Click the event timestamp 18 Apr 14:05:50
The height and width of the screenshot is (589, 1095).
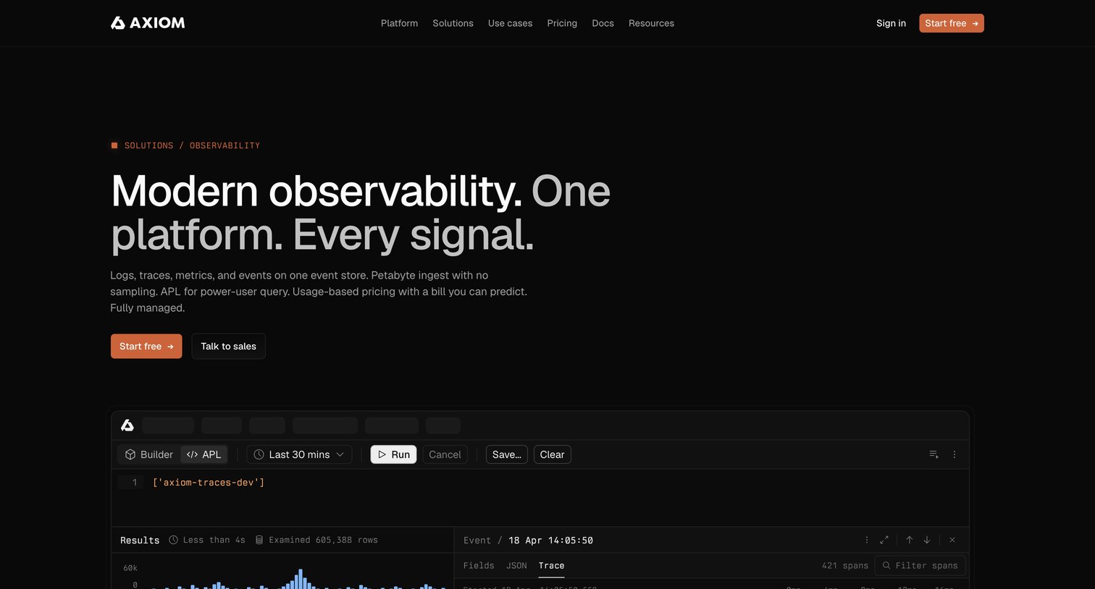[x=551, y=540]
